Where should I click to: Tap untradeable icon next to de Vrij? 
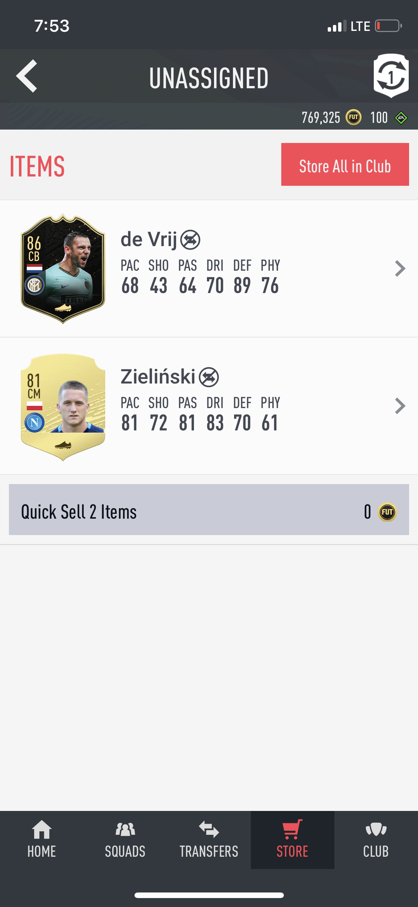tap(190, 240)
